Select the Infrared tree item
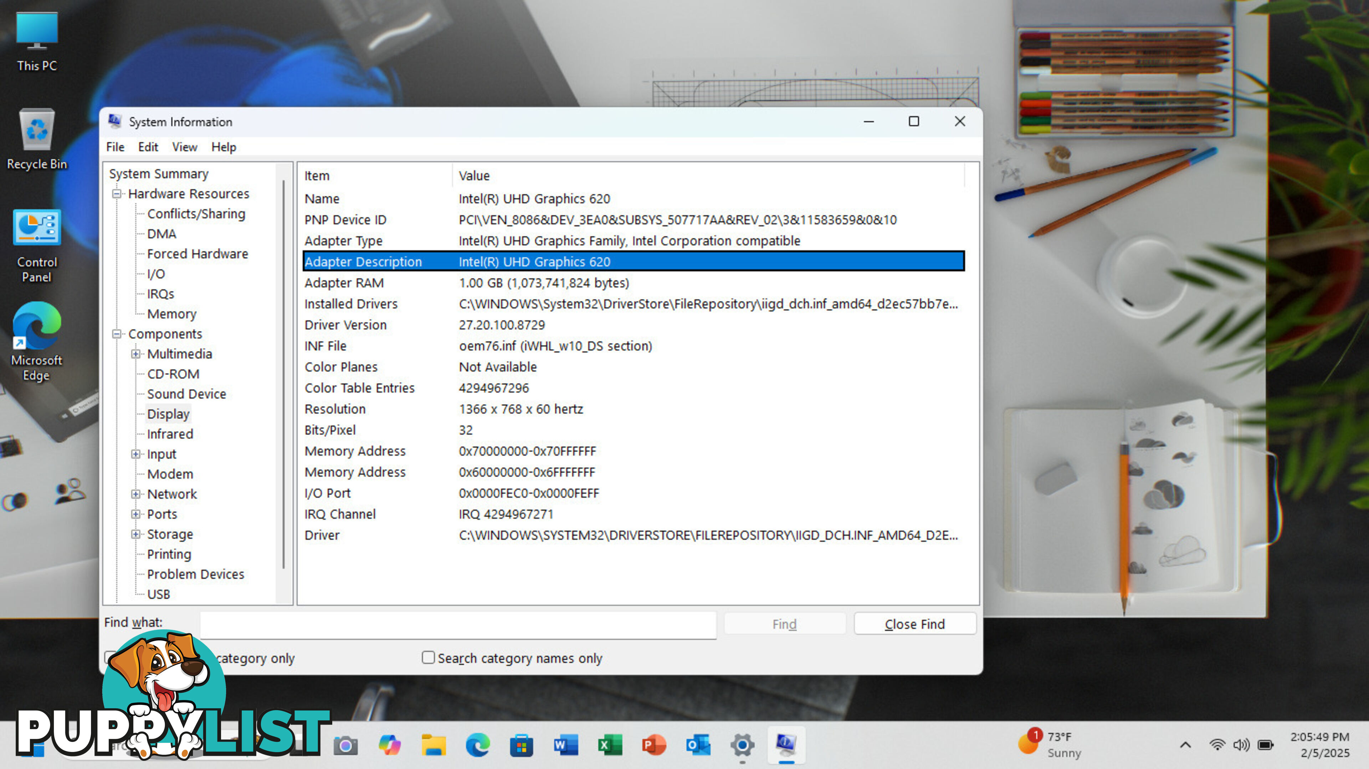The width and height of the screenshot is (1369, 769). tap(170, 435)
